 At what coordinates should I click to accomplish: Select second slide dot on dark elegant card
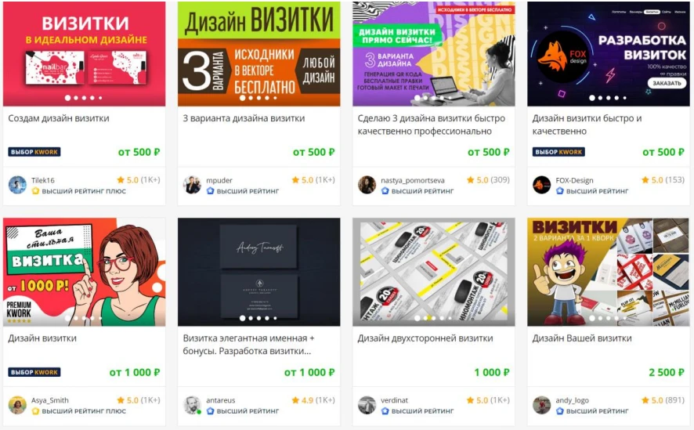(251, 318)
